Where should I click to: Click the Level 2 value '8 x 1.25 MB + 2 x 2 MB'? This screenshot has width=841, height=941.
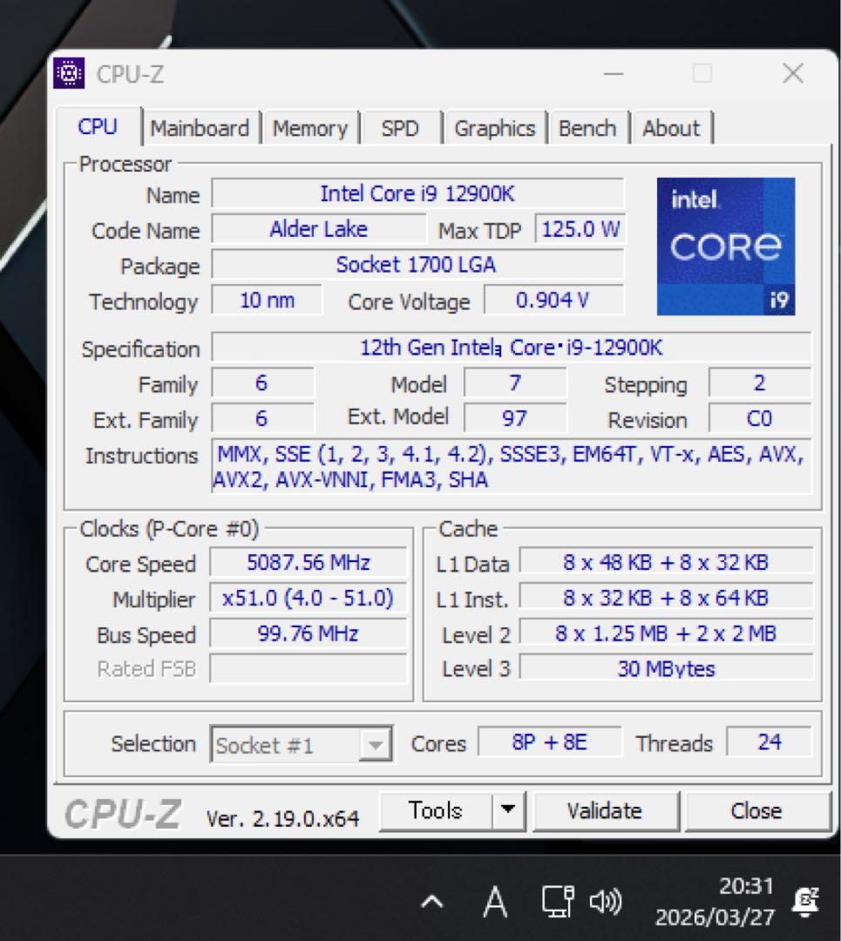click(x=666, y=633)
